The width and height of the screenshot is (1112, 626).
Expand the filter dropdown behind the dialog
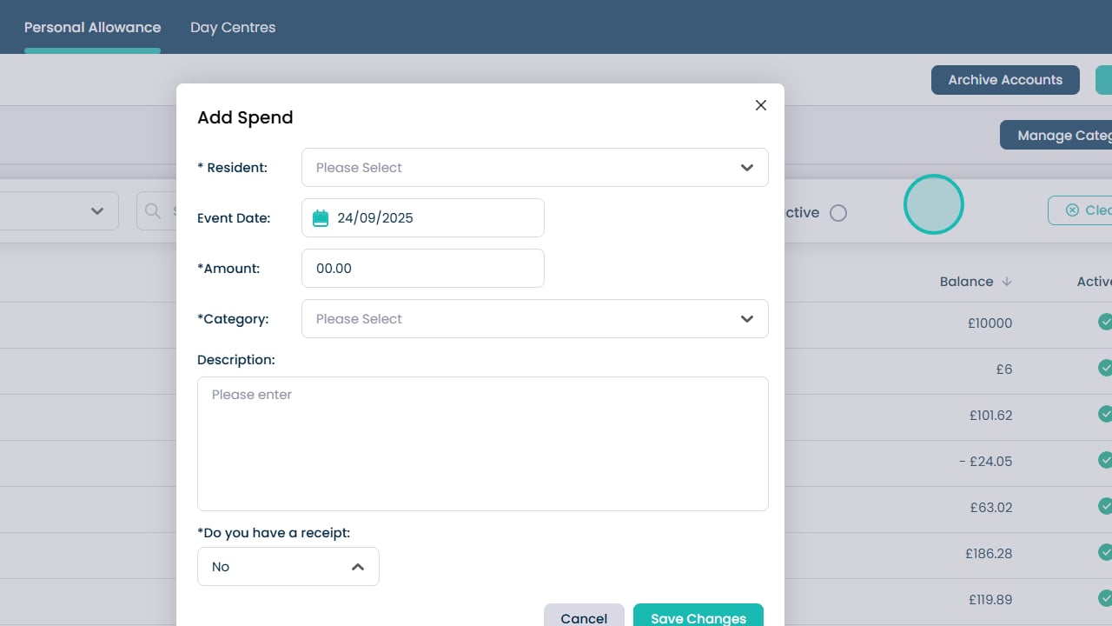coord(96,211)
